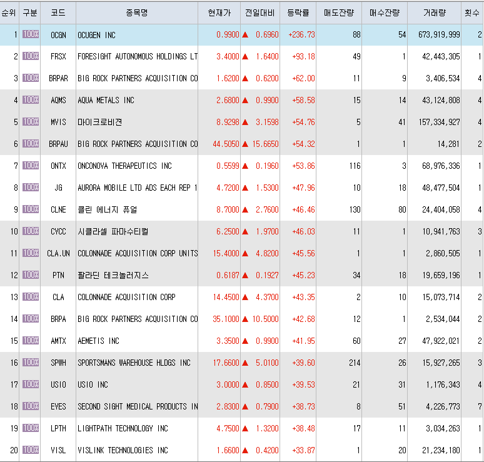The height and width of the screenshot is (462, 484).
Task: Click the 10.5000 day change cell
Action: [266, 319]
